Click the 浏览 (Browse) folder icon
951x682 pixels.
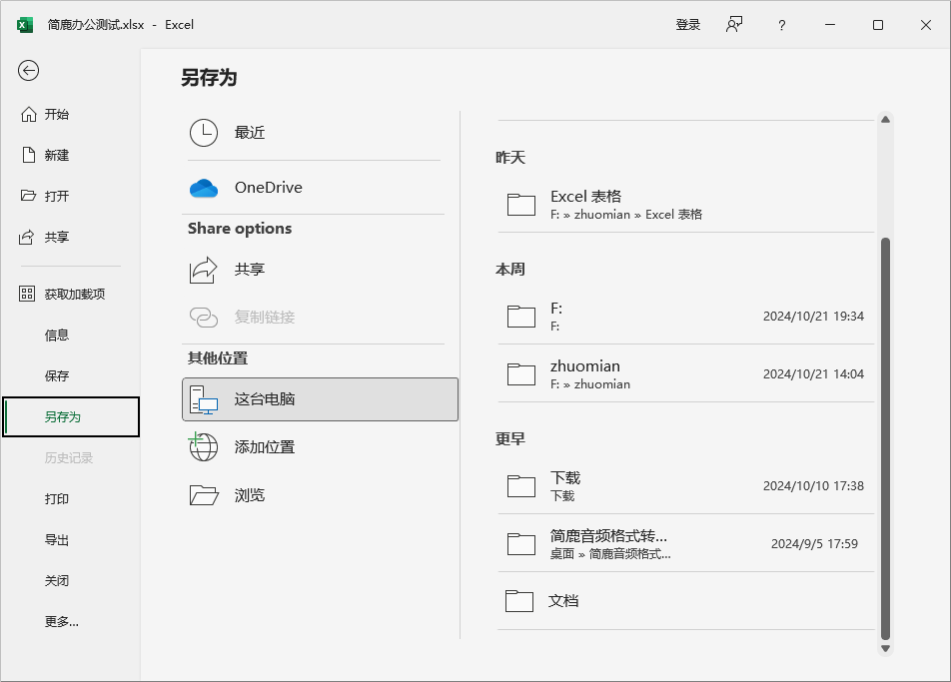tap(203, 494)
